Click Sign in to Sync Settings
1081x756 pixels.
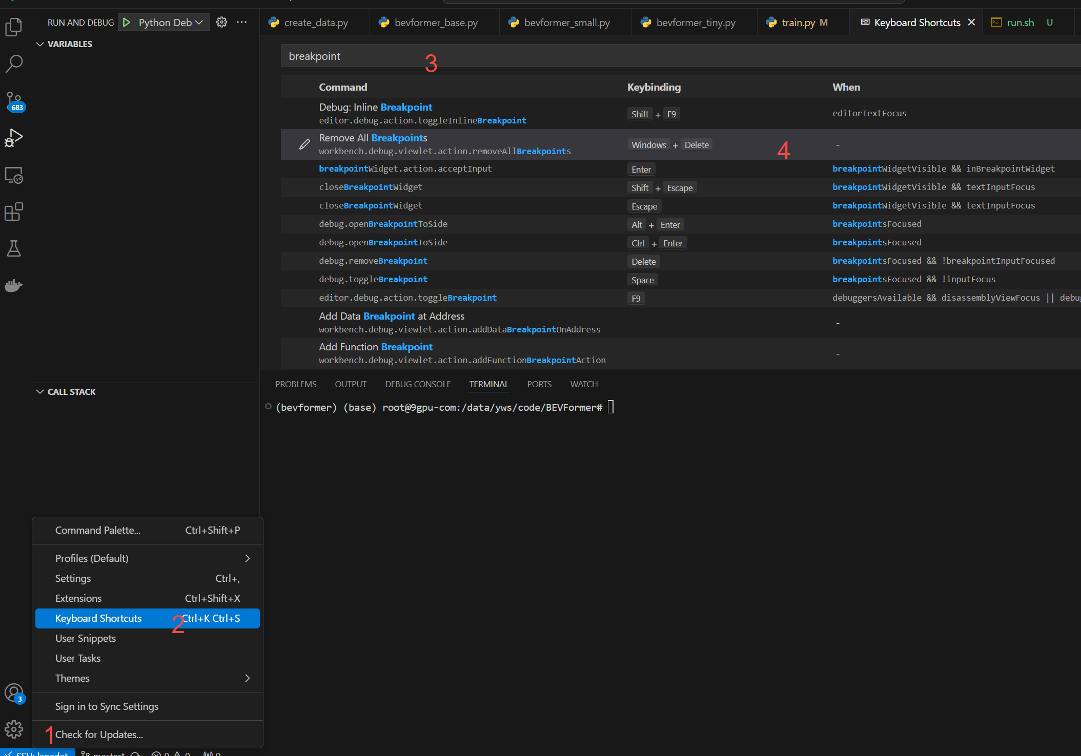(107, 706)
